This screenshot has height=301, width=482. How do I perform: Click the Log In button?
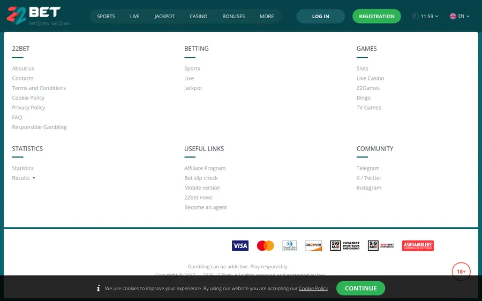321,16
